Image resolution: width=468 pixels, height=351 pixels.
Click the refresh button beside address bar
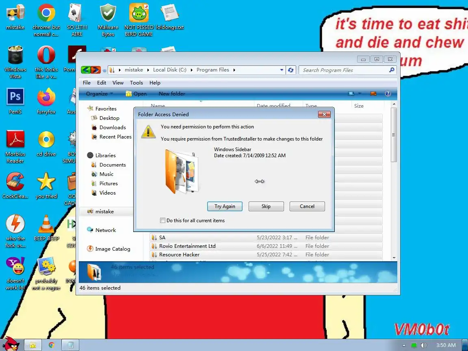pyautogui.click(x=290, y=70)
